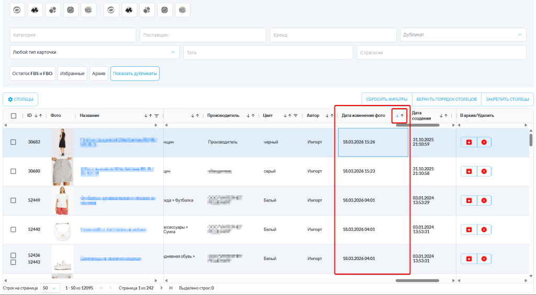This screenshot has height=295, width=536.
Task: Click the Сбросить фильтры button
Action: pyautogui.click(x=386, y=99)
